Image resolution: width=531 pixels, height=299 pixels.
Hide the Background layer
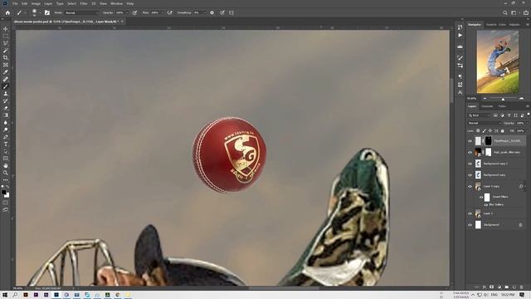pos(470,225)
